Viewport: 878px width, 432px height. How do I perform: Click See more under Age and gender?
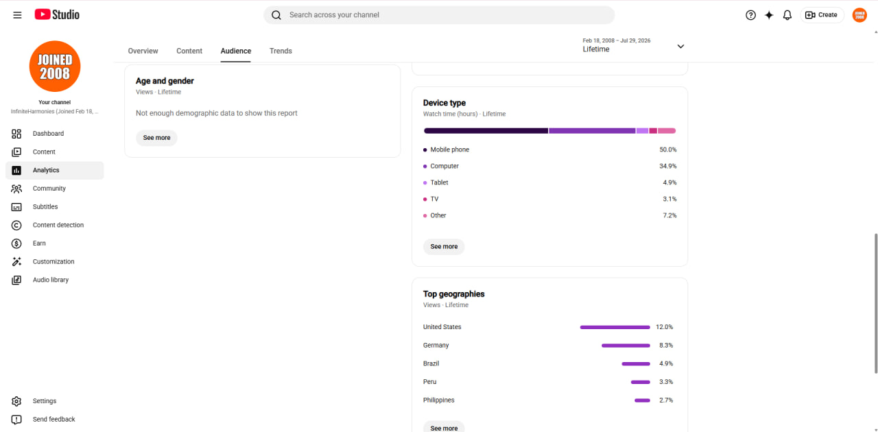coord(156,138)
